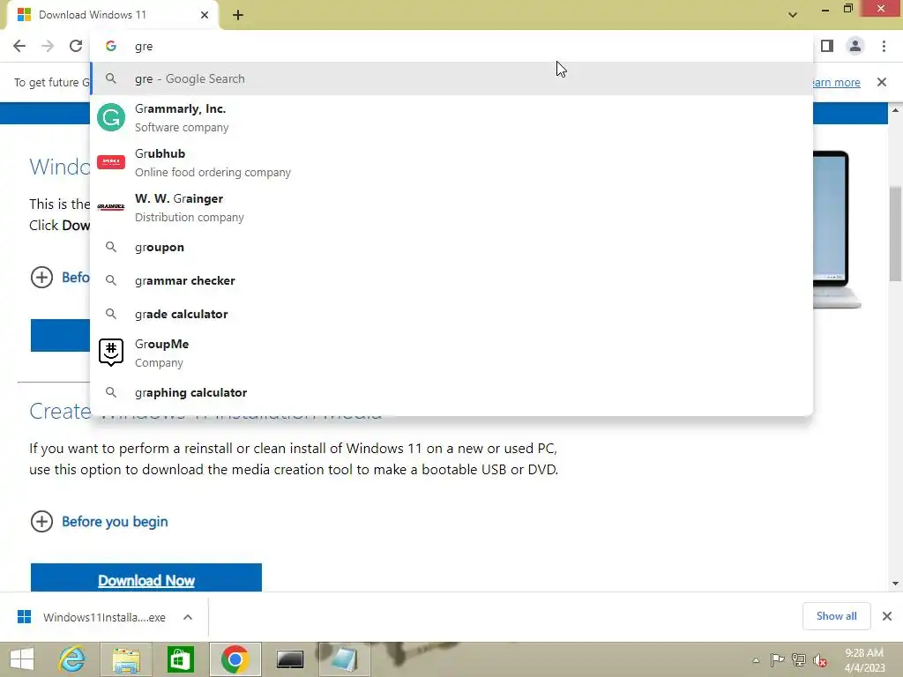Select the graphing calculator suggestion
The height and width of the screenshot is (677, 903).
click(451, 392)
